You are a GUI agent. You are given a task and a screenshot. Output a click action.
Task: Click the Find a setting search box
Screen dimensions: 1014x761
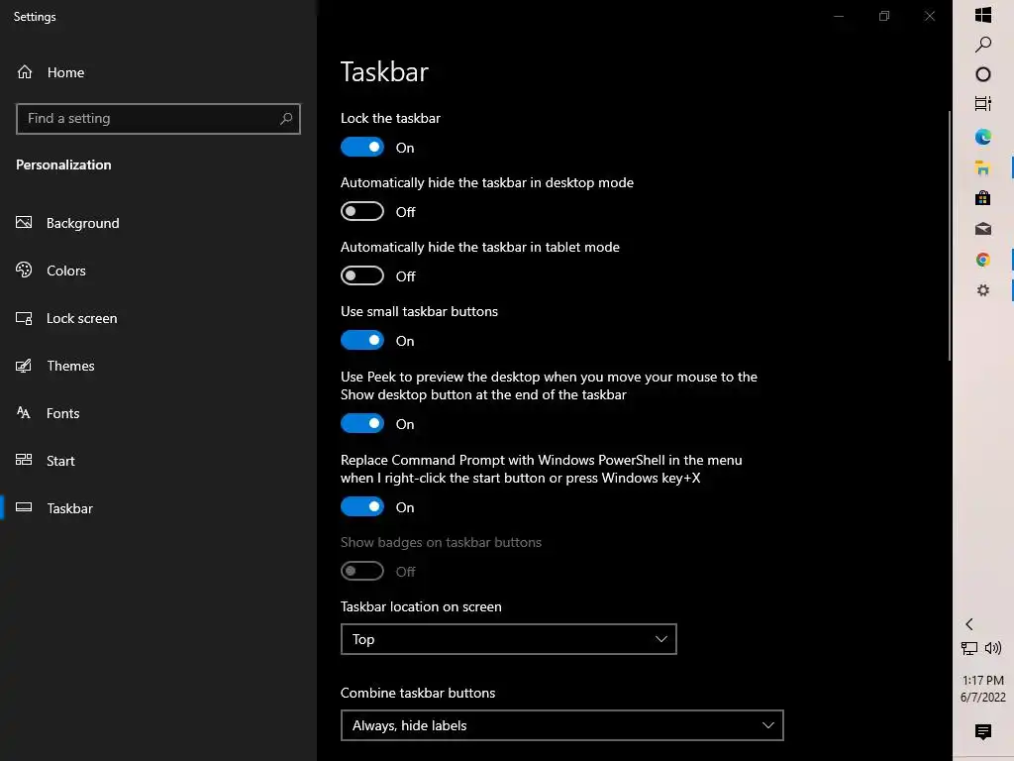tap(149, 119)
